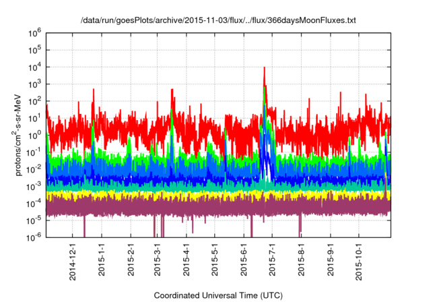This screenshot has height=302, width=431.
Task: Click the 10^5 y-axis tick label
Action: [34, 50]
